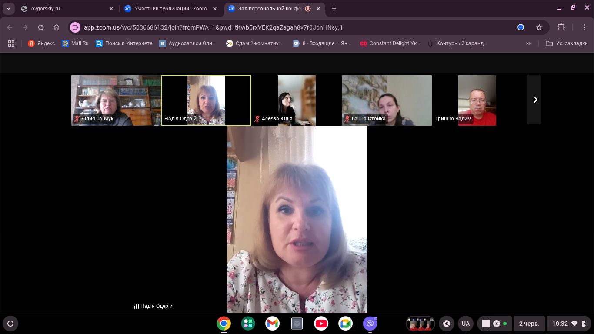This screenshot has height=334, width=594.
Task: Launch Google Chrome from the shelf
Action: click(224, 324)
